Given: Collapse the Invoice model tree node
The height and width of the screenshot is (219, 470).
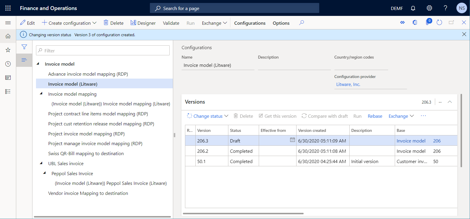Looking at the screenshot, I should [38, 64].
